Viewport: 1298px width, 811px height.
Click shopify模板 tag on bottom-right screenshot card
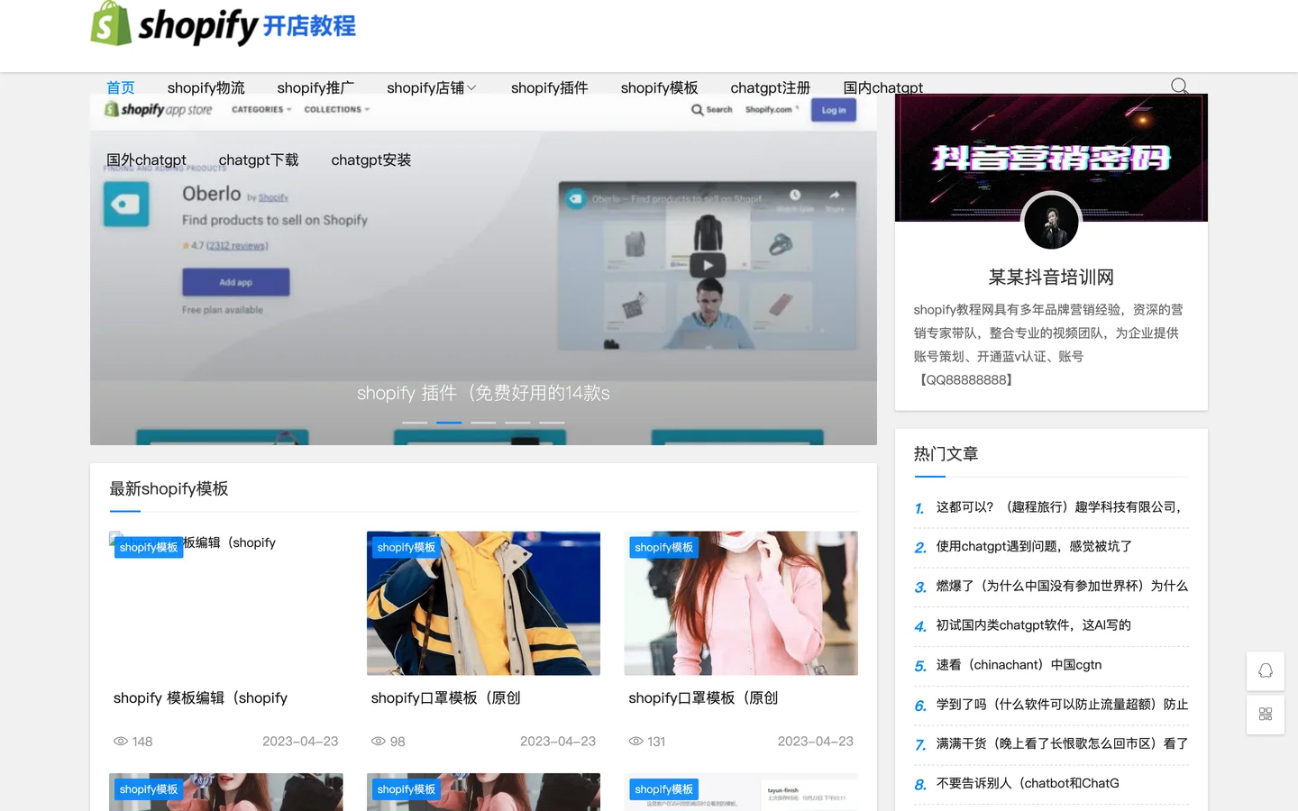[663, 789]
